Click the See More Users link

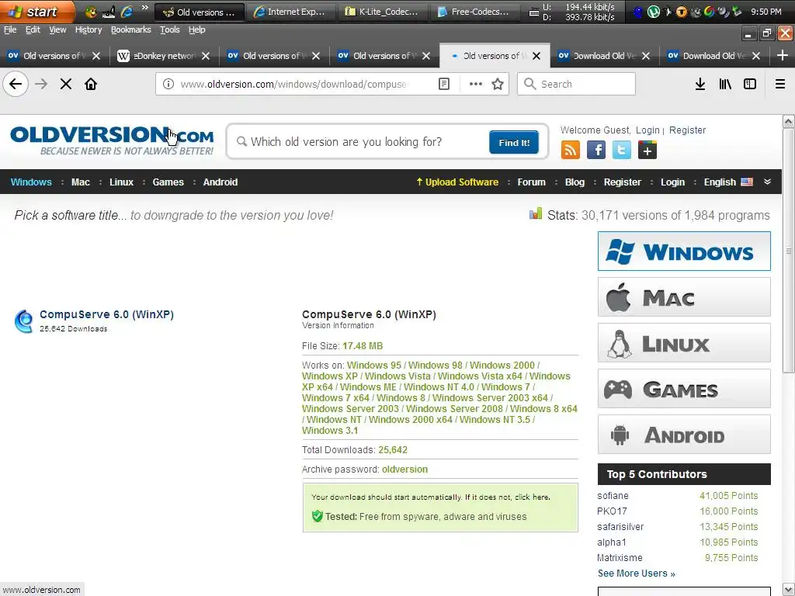pyautogui.click(x=637, y=573)
